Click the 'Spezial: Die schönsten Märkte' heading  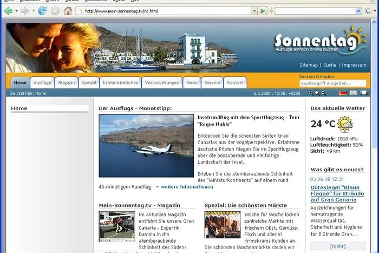[246, 205]
